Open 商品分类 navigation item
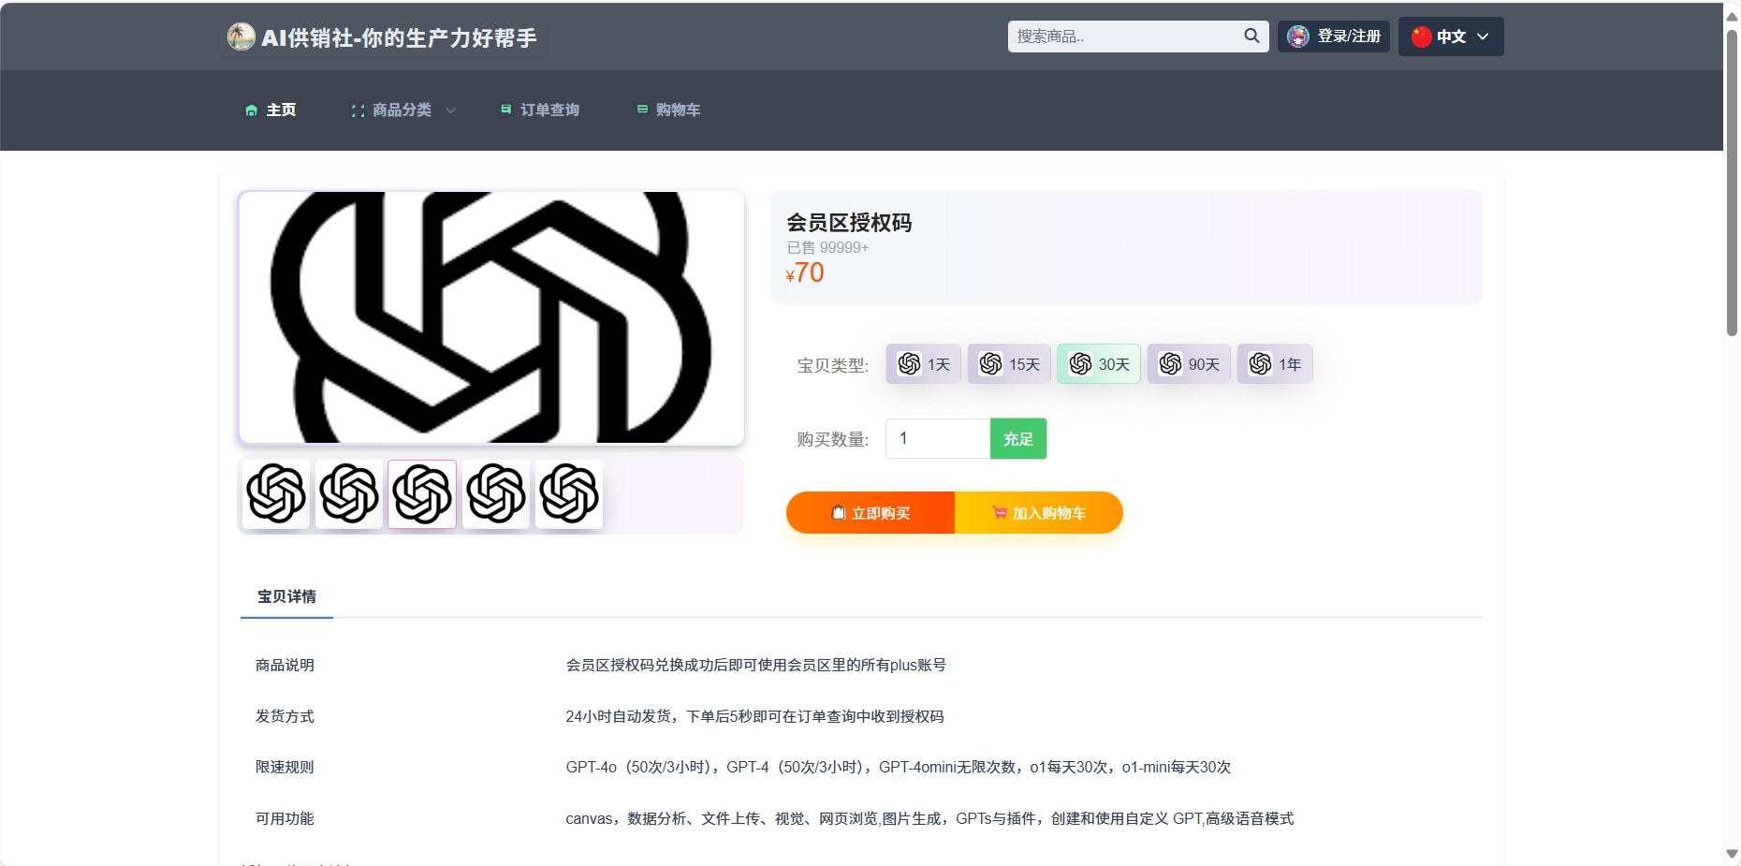 tap(402, 110)
